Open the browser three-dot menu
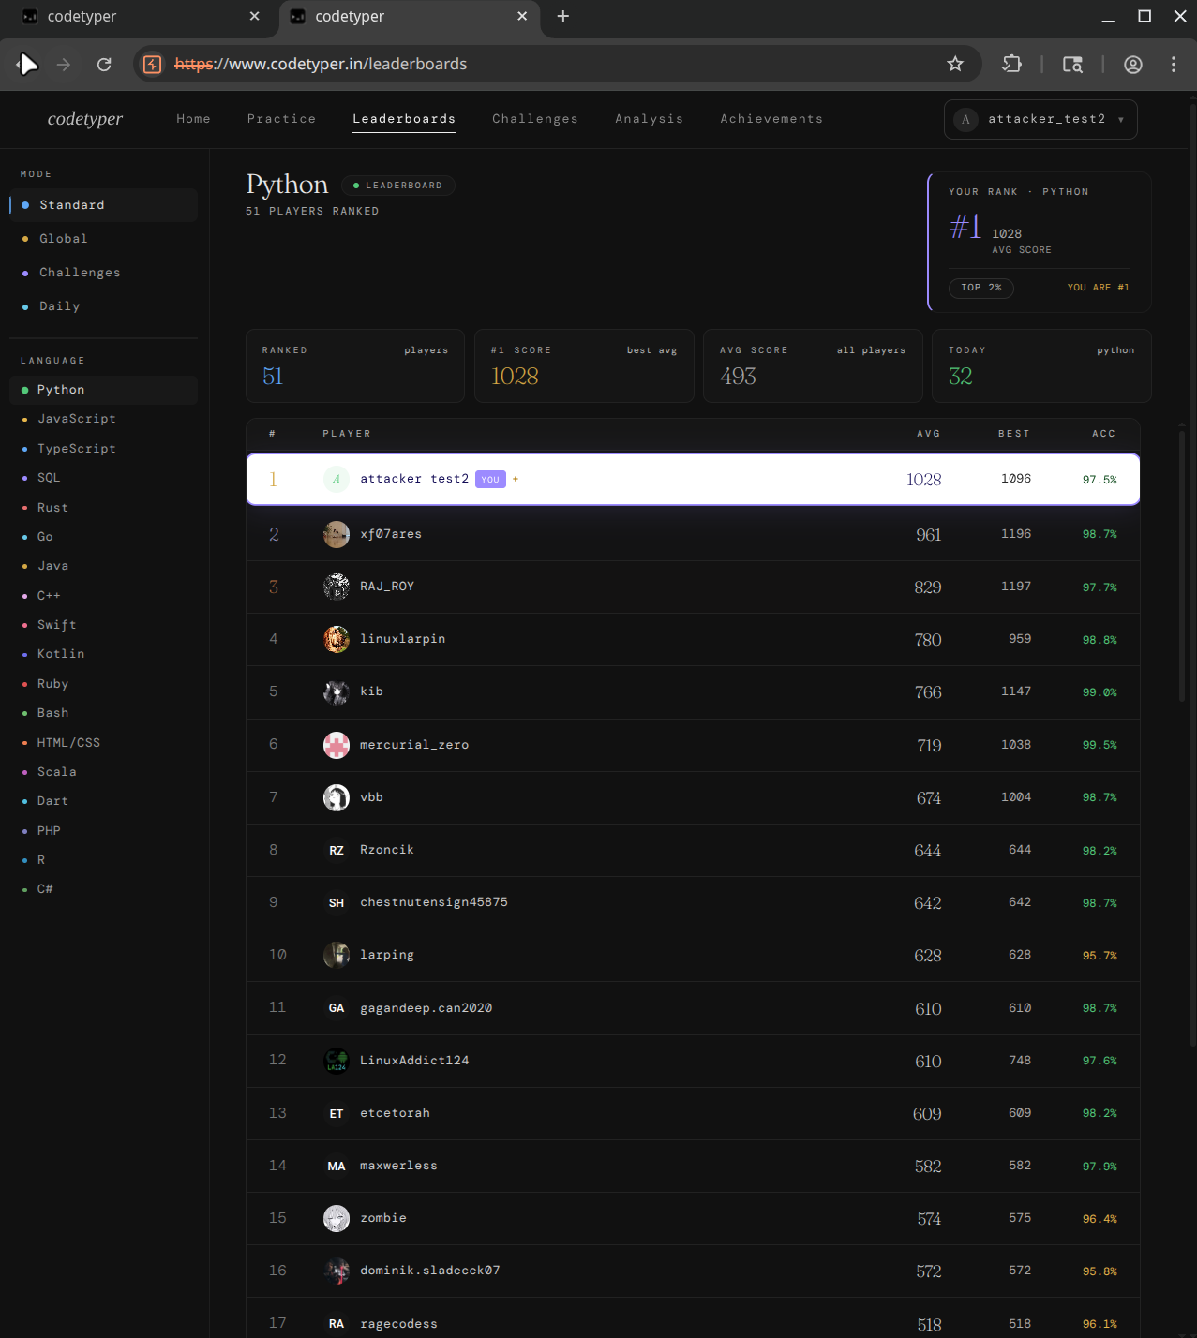 tap(1174, 64)
